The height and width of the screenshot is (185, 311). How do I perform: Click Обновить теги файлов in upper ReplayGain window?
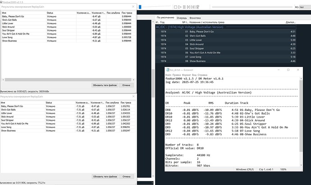point(105,85)
